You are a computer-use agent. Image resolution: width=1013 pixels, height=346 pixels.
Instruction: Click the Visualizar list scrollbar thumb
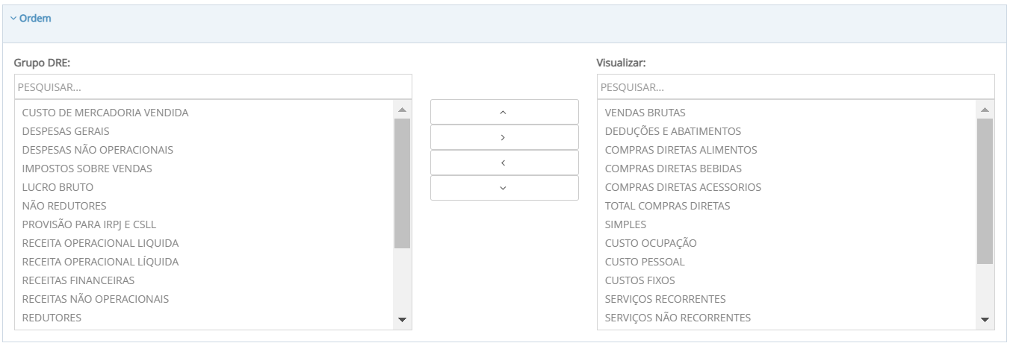click(985, 190)
